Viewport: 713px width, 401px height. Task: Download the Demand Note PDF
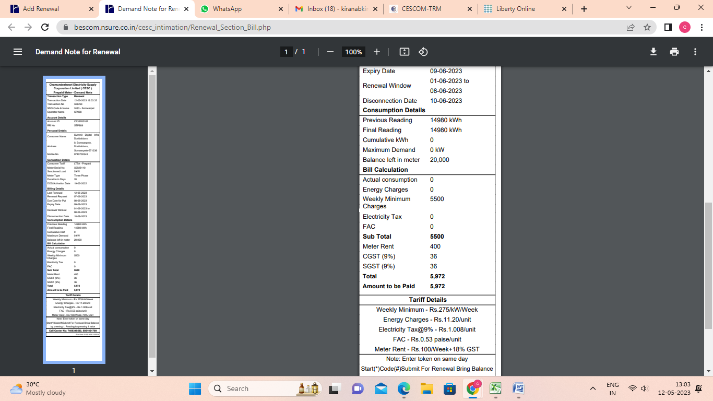click(x=653, y=52)
